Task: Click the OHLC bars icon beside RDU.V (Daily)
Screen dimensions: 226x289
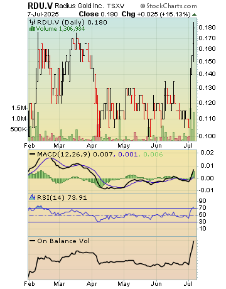Action: pos(33,22)
